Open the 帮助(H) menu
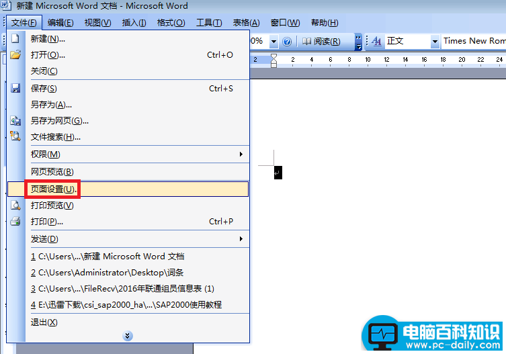The width and height of the screenshot is (506, 354). pyautogui.click(x=325, y=23)
